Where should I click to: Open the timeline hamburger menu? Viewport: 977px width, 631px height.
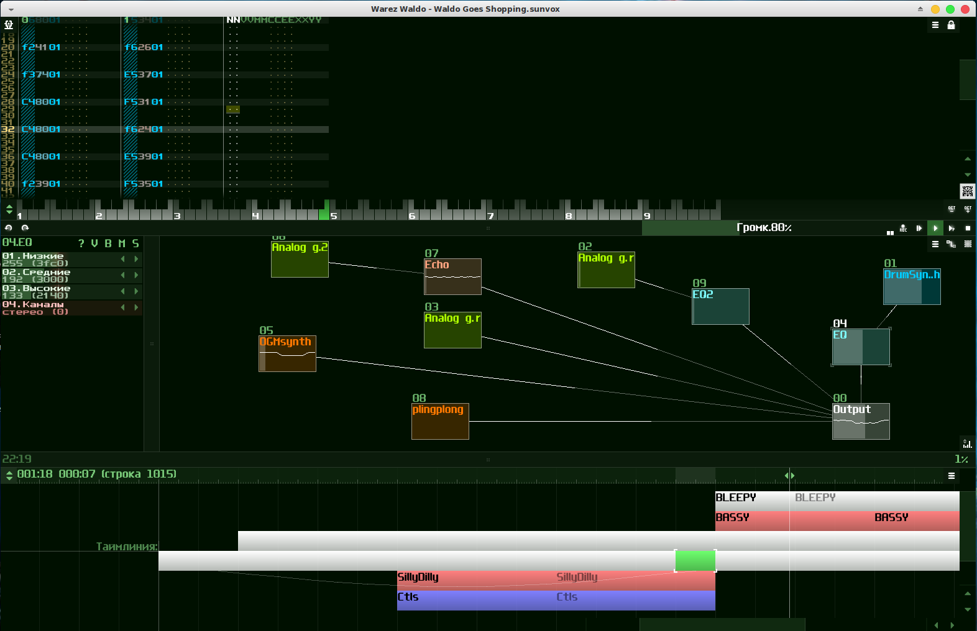(x=951, y=476)
